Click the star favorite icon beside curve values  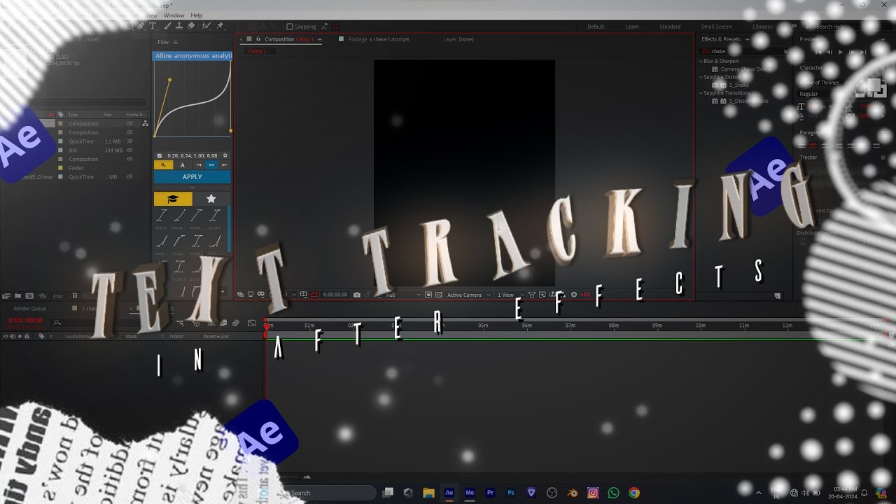[x=225, y=155]
